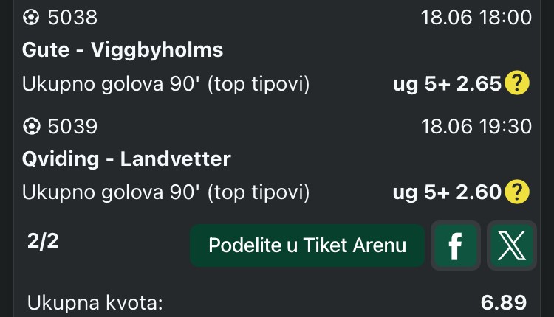Share ticket on Facebook
Viewport: 554px width, 317px height.
click(456, 245)
